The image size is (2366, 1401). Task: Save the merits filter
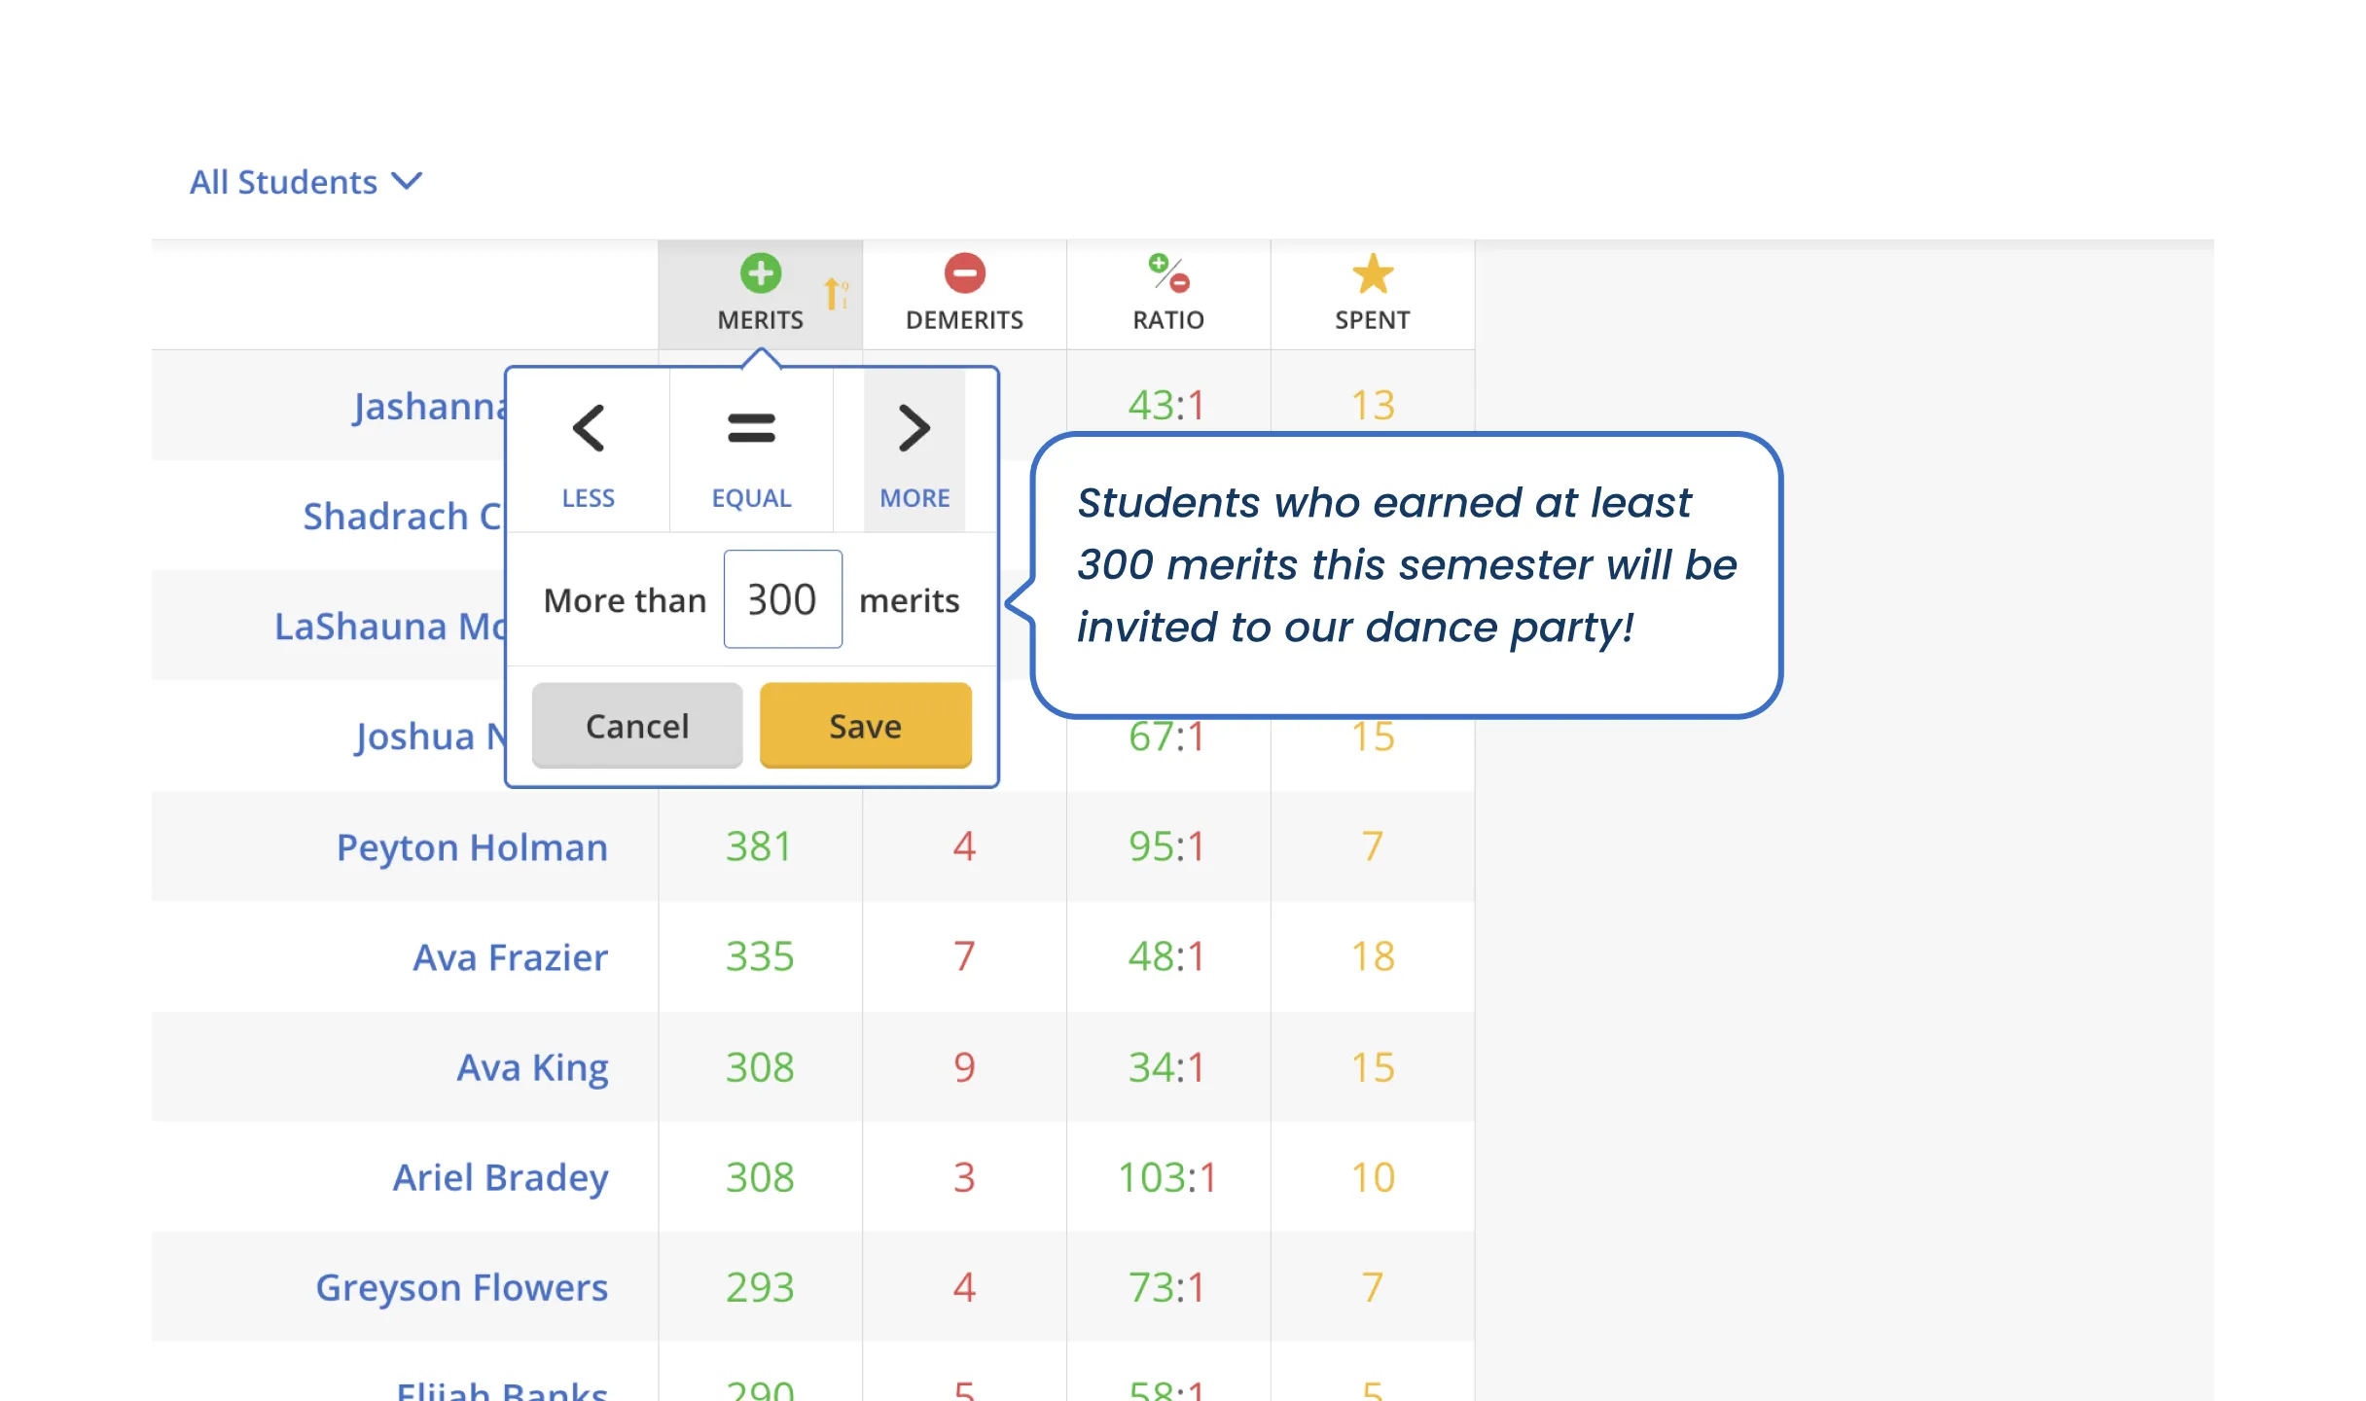click(x=866, y=726)
